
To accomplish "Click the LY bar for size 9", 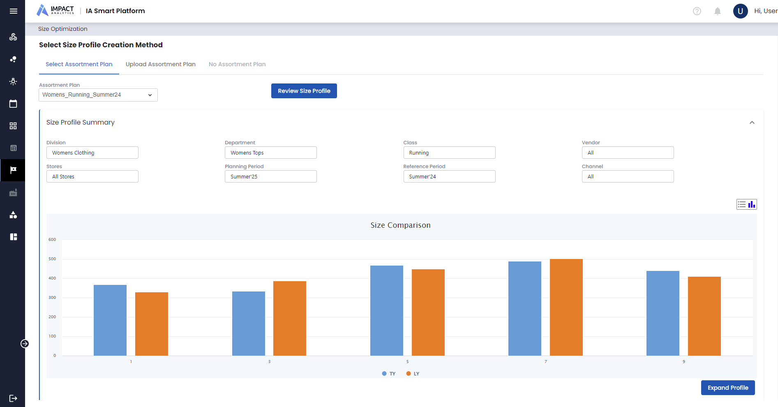I will 704,316.
